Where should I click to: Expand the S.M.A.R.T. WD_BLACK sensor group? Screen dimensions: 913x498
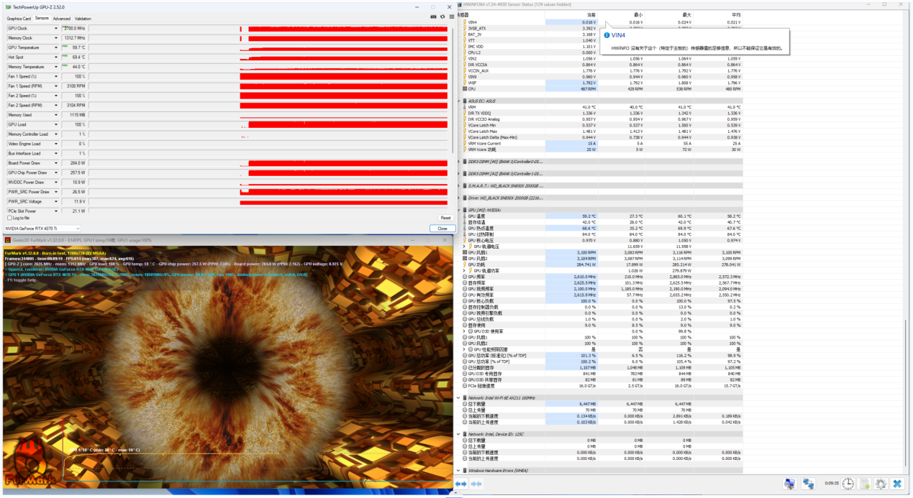pyautogui.click(x=459, y=185)
